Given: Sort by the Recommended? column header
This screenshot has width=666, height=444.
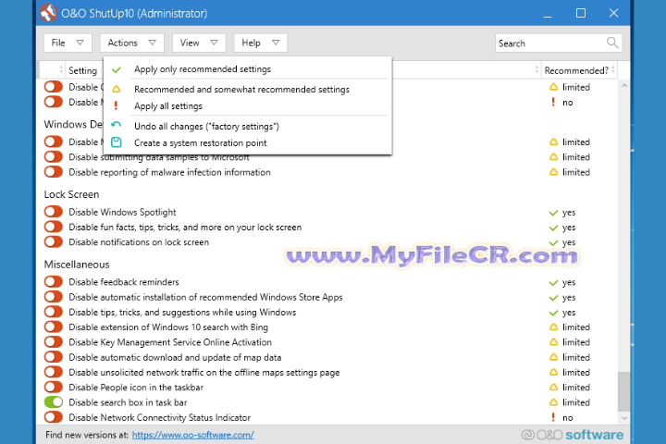Looking at the screenshot, I should click(x=579, y=70).
